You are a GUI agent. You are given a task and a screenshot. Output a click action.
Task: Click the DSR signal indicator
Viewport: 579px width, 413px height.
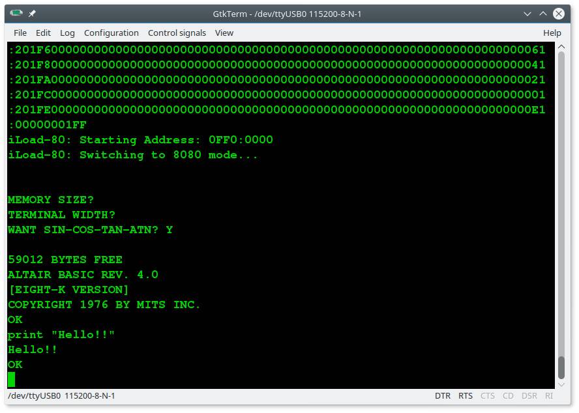[x=529, y=395]
